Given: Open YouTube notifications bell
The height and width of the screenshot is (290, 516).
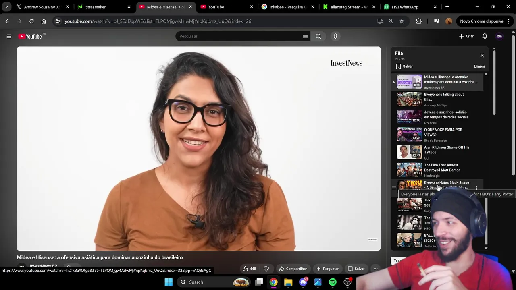Looking at the screenshot, I should pyautogui.click(x=485, y=36).
